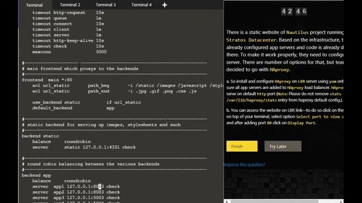Click 'static backend for serving up' comment
Viewport: 362px width, 203px height.
coord(101,125)
